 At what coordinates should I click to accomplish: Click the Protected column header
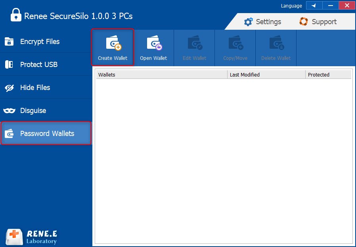pos(328,75)
